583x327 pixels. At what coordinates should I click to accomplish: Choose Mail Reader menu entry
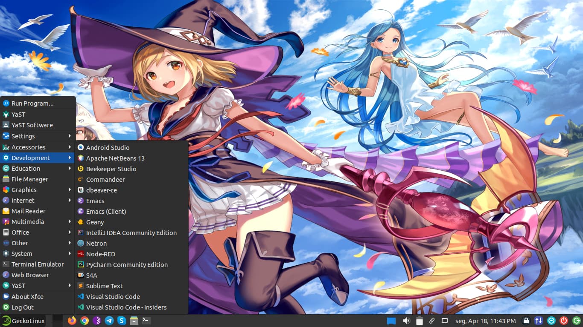(38, 211)
